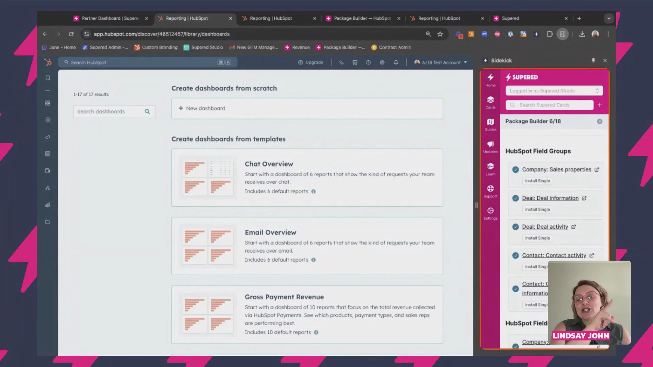The image size is (653, 367).
Task: Toggle checkmark for Company: Sales properties
Action: click(516, 170)
